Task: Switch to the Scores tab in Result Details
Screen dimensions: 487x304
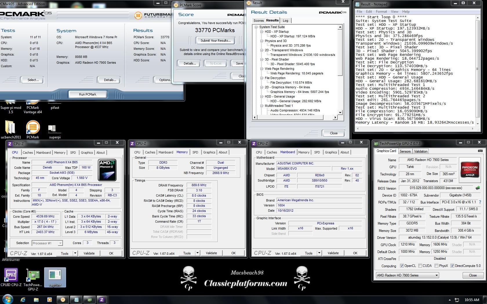Action: click(259, 21)
